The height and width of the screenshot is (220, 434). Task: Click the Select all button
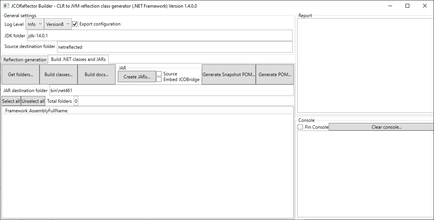tap(11, 101)
